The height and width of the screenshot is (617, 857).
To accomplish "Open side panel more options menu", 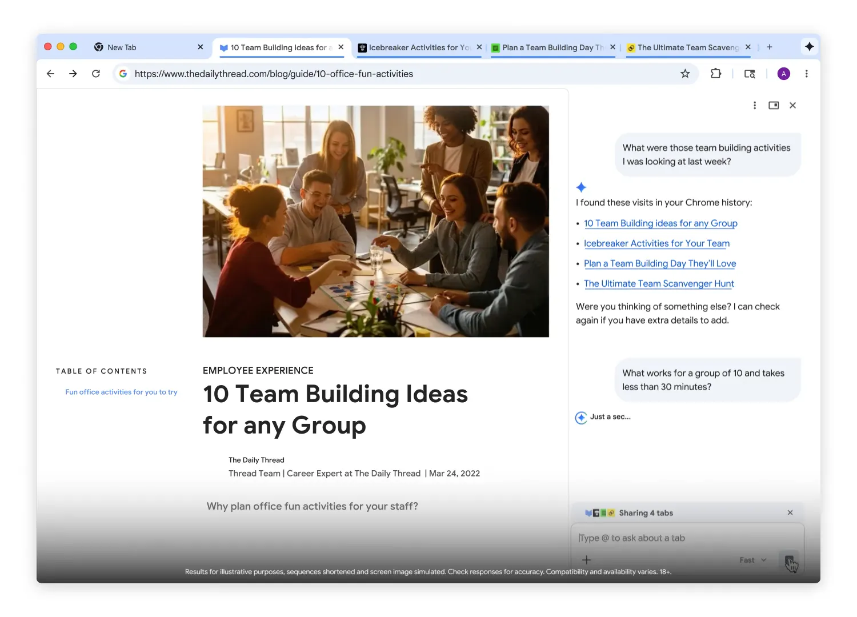I will 755,105.
